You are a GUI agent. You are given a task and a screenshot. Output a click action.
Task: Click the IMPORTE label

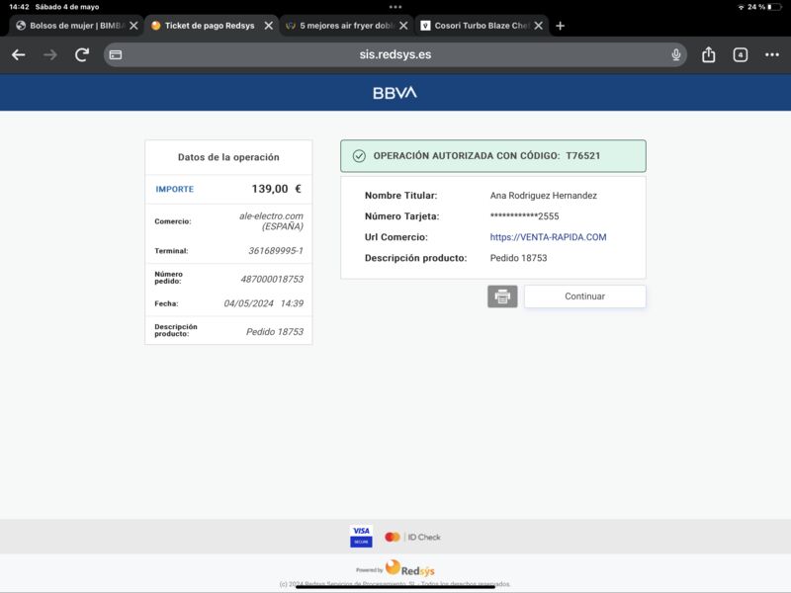175,189
